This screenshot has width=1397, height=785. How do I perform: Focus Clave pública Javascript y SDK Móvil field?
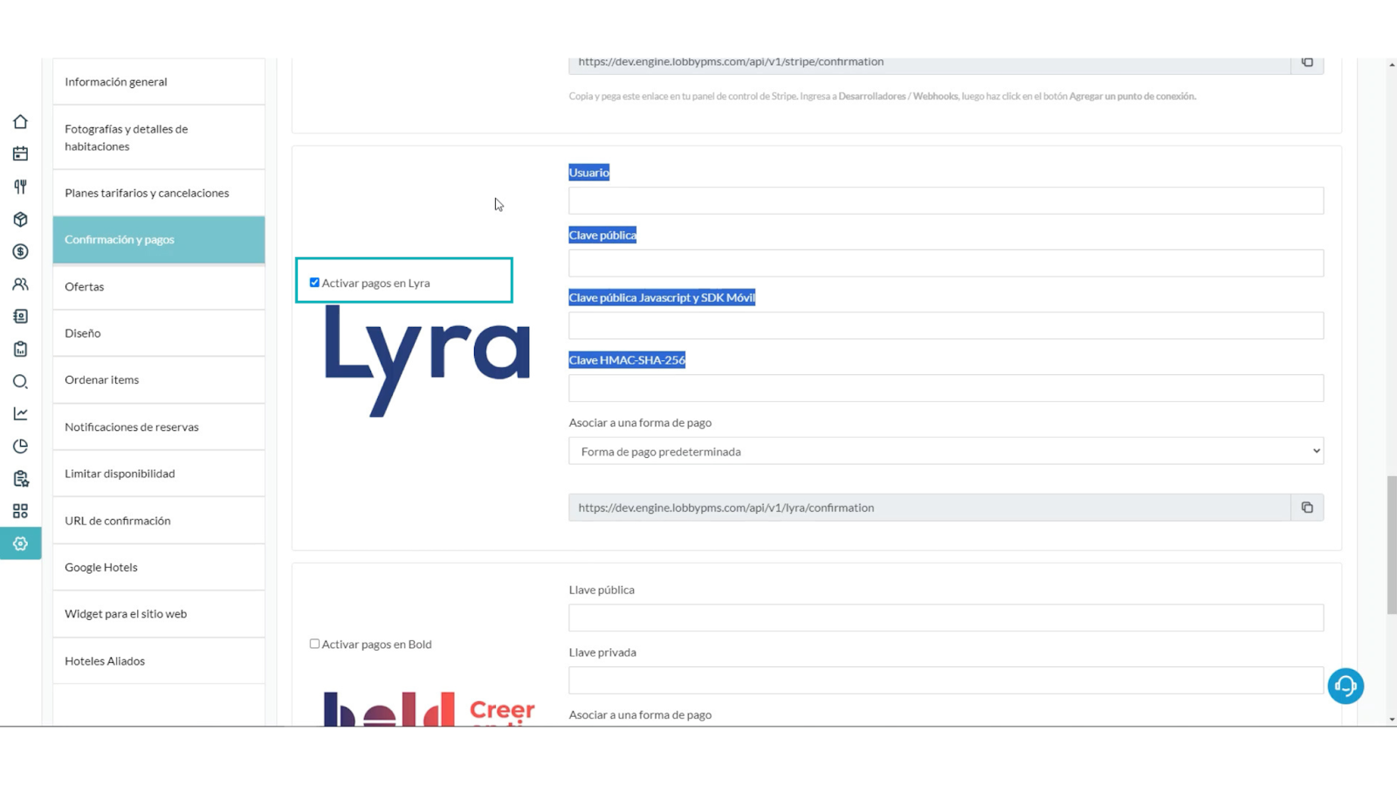[946, 325]
